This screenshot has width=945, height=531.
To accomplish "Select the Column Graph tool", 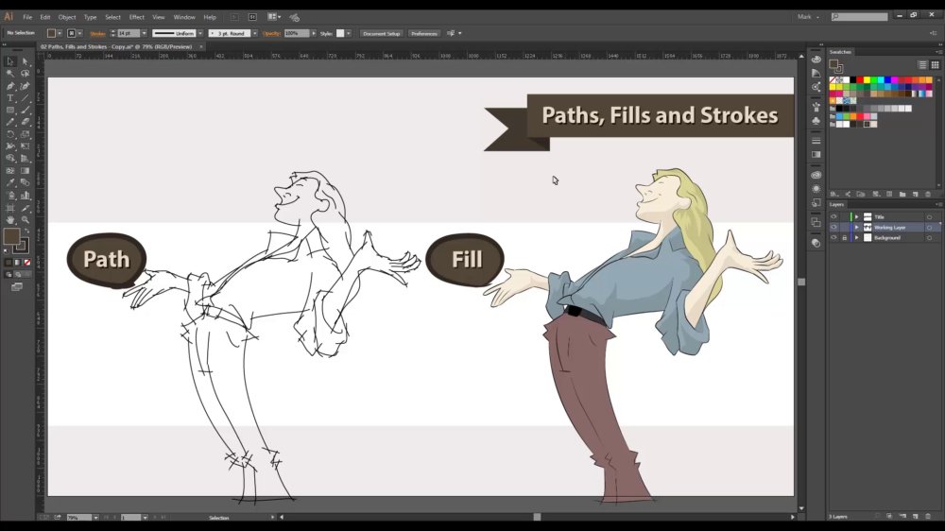I will pyautogui.click(x=26, y=196).
